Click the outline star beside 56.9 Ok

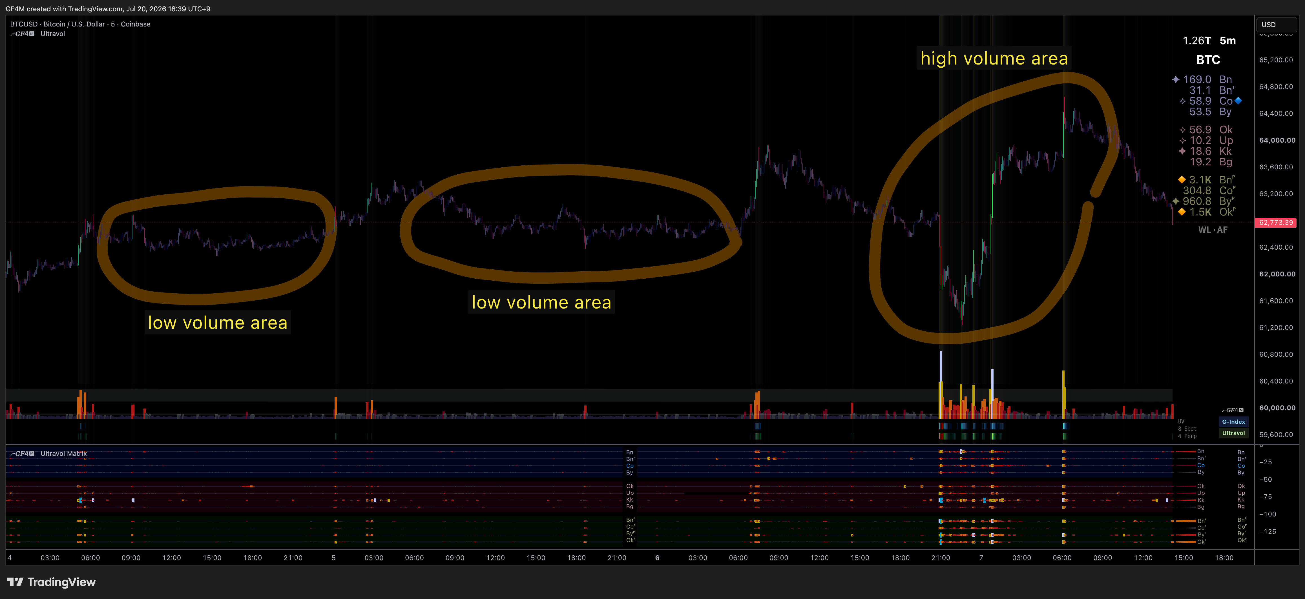point(1182,130)
